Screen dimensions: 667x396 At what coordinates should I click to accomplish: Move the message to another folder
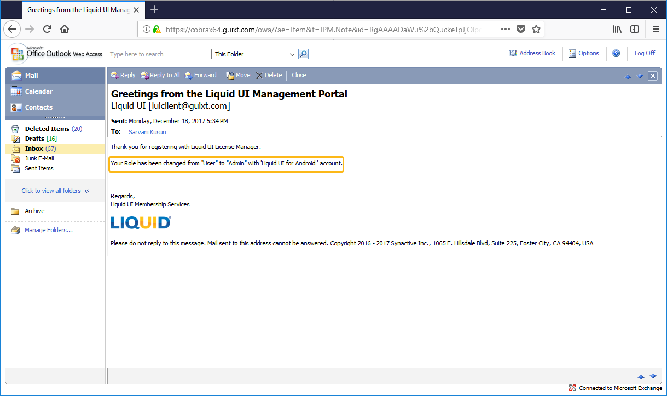[239, 76]
